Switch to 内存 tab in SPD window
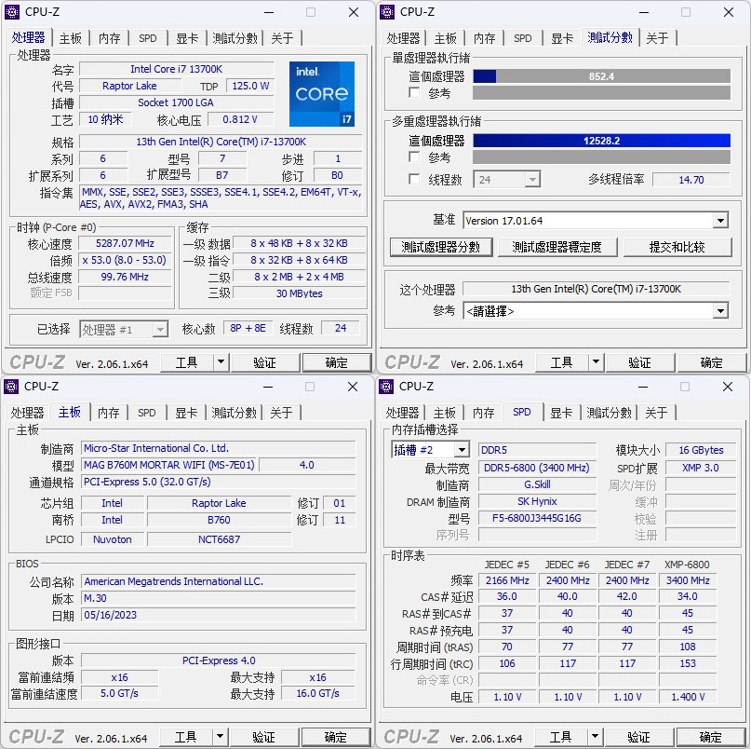751x749 pixels. coord(483,413)
